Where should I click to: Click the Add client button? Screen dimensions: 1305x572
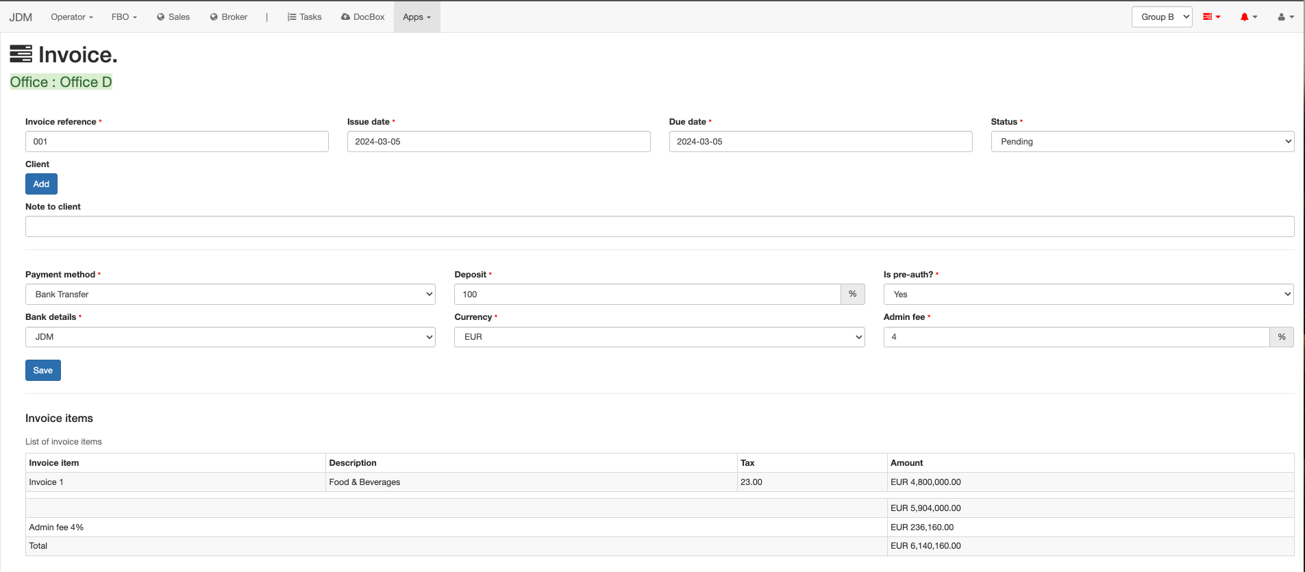click(41, 184)
